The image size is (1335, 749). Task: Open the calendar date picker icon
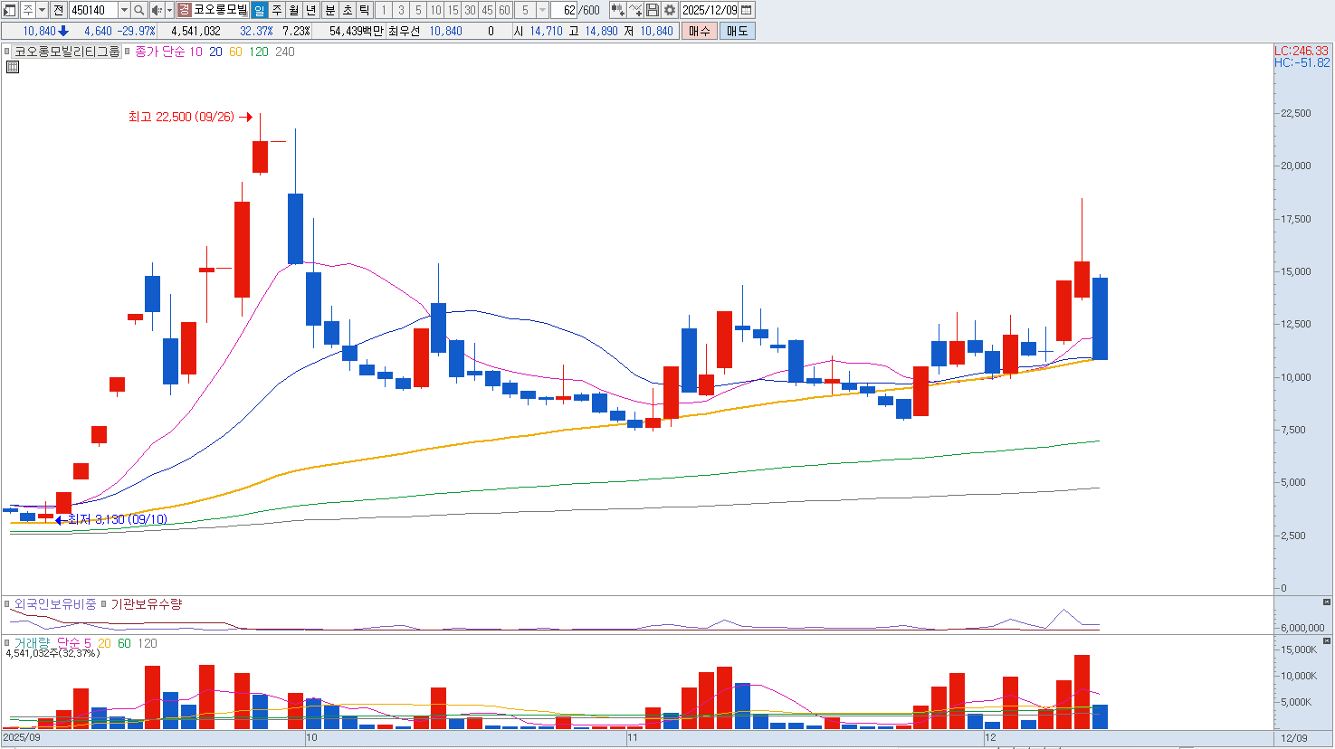point(747,10)
